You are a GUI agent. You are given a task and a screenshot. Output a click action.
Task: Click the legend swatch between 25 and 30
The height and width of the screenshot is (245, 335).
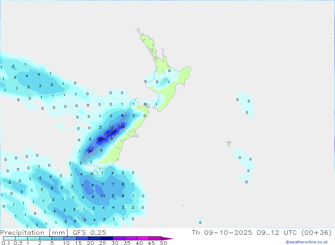pos(107,238)
